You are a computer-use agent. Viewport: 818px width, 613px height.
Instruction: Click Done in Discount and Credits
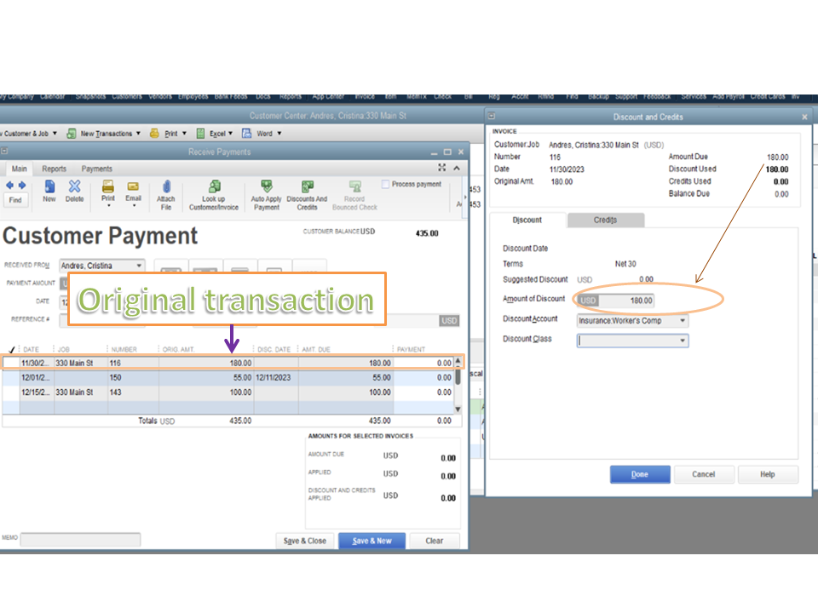640,474
